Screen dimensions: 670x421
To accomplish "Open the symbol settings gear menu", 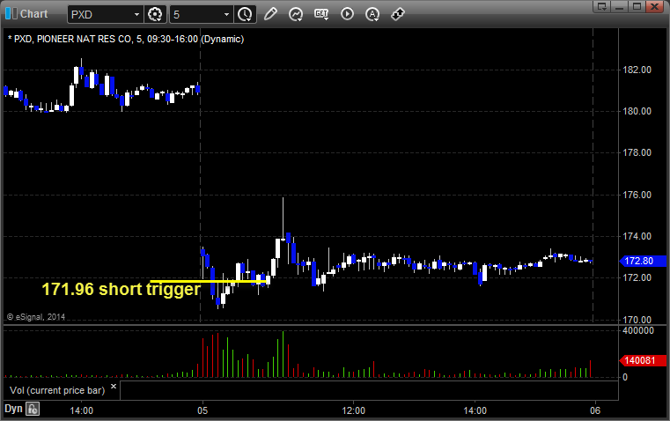I will [155, 14].
